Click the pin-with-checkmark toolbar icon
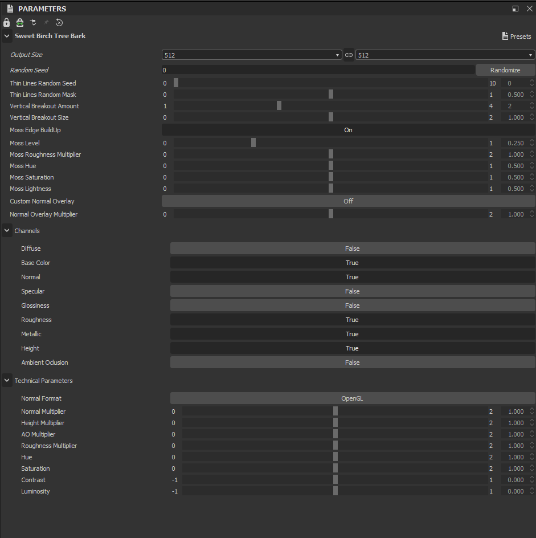 [x=33, y=23]
